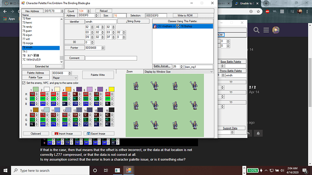The width and height of the screenshot is (312, 175).
Task: Click the Export Image button
Action: pyautogui.click(x=99, y=133)
